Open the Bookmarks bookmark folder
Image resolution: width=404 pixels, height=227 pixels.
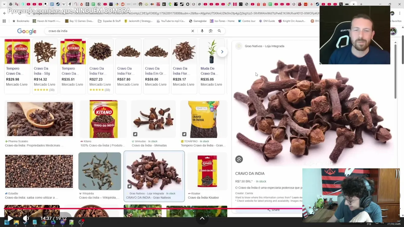click(21, 21)
